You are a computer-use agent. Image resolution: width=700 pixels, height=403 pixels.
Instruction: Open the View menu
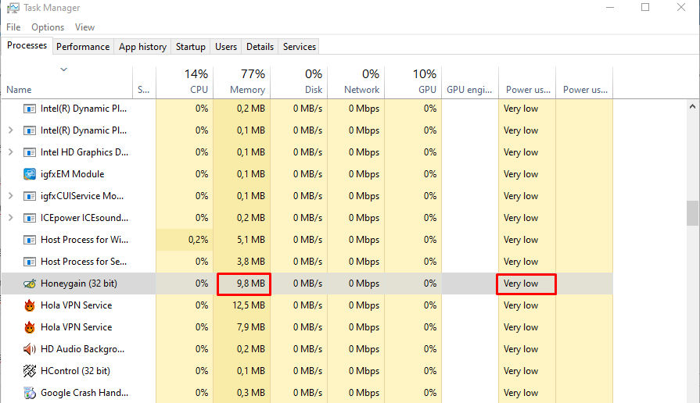pyautogui.click(x=84, y=27)
